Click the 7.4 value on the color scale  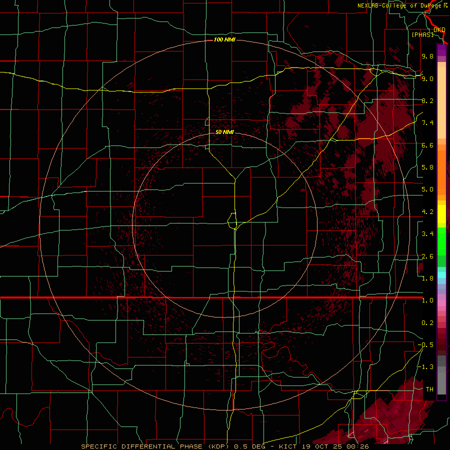(x=427, y=123)
